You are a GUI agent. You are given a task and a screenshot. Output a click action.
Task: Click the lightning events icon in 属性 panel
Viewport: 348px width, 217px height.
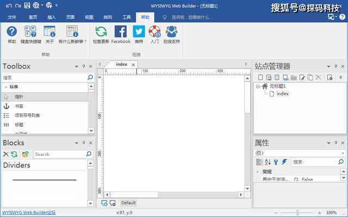tap(284, 162)
